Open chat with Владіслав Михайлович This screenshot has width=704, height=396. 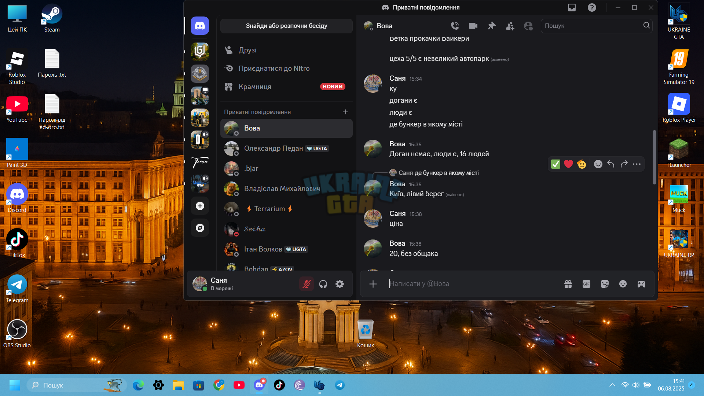coord(286,188)
